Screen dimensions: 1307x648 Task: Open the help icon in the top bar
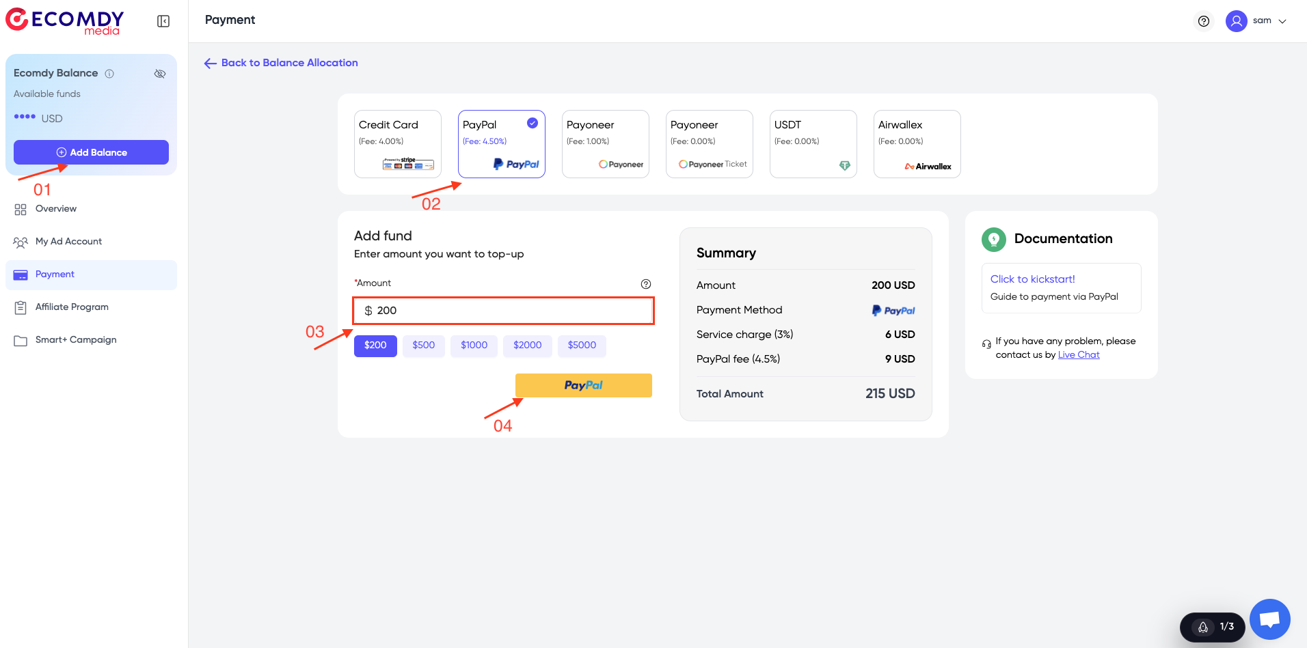(1204, 21)
